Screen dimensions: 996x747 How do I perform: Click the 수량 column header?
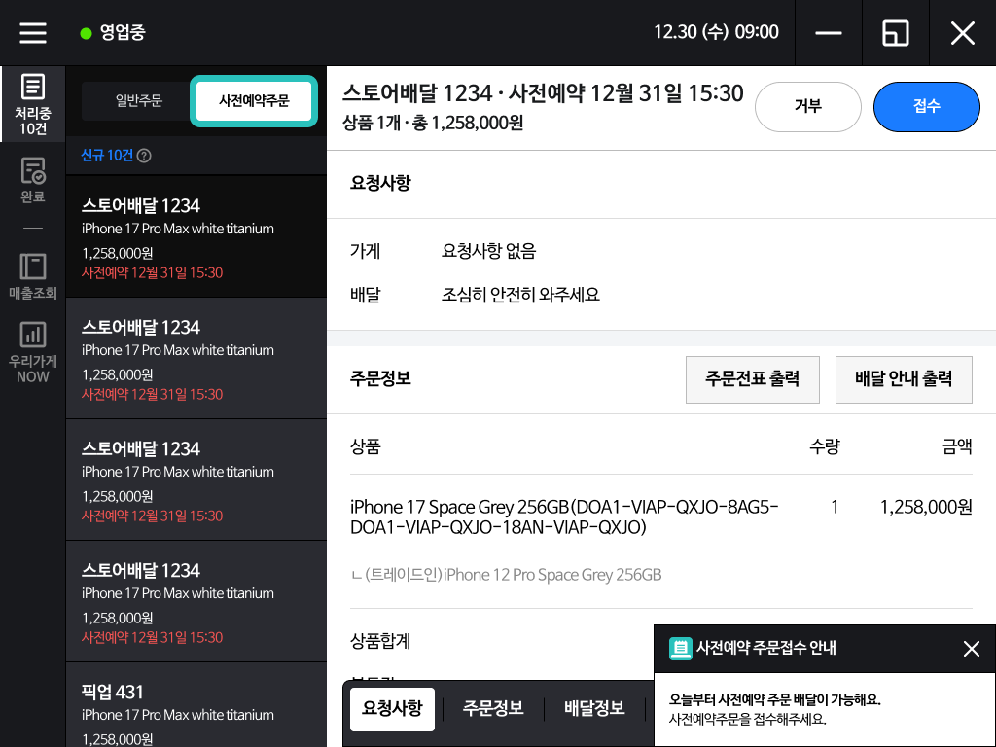pos(825,446)
